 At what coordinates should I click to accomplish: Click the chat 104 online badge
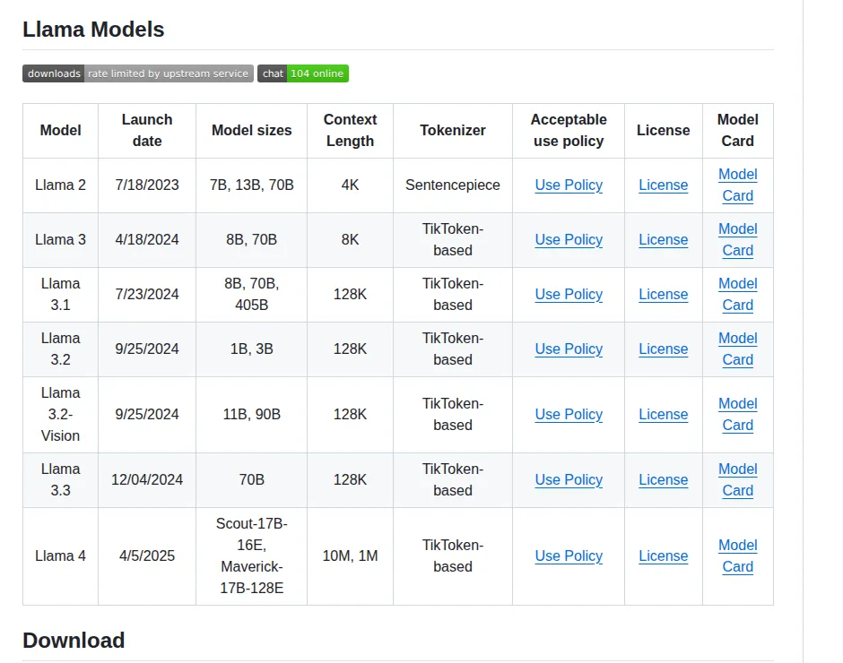click(x=303, y=73)
